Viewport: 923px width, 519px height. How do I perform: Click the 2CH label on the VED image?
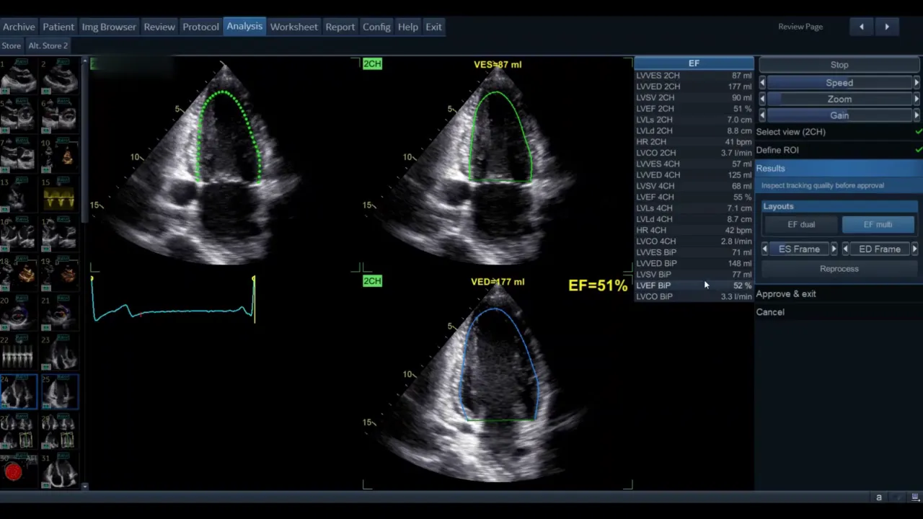pos(372,281)
